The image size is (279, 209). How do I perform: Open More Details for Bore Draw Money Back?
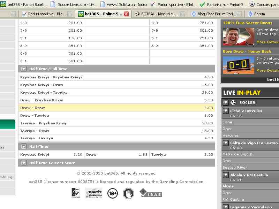267,71
